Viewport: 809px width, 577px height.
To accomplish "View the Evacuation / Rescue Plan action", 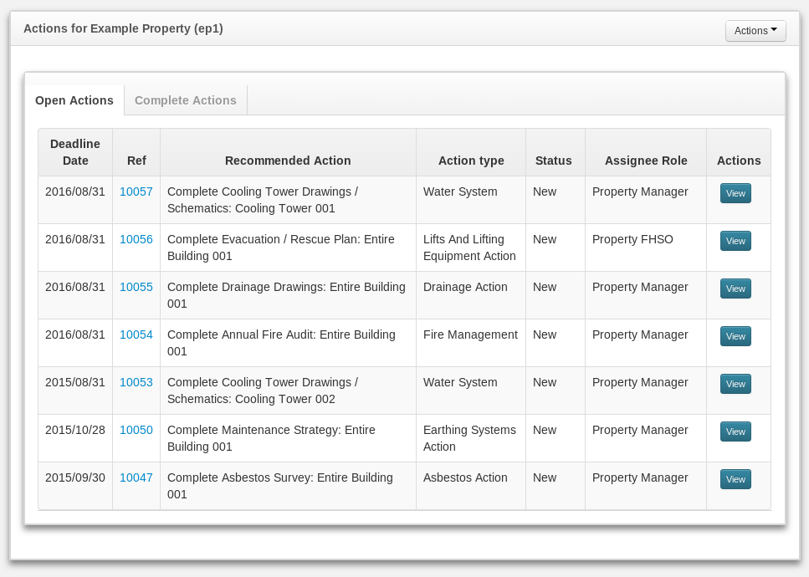I will coord(735,241).
